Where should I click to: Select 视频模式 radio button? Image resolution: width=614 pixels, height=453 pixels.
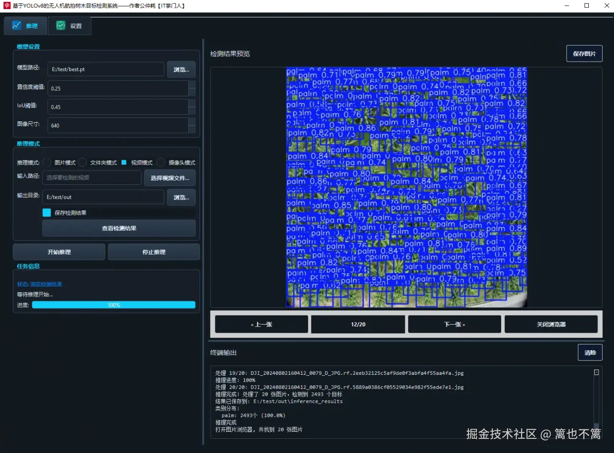[124, 163]
